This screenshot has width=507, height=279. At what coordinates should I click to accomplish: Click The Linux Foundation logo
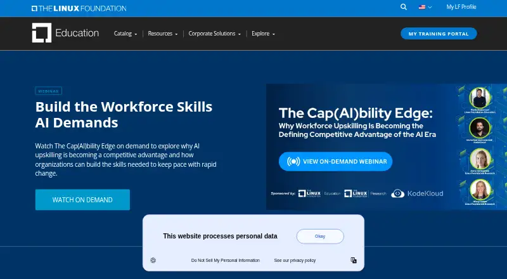[79, 8]
